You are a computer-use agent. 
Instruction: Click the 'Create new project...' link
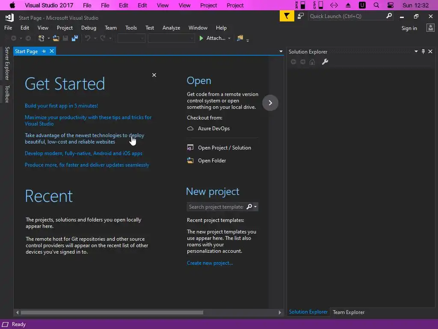click(210, 263)
